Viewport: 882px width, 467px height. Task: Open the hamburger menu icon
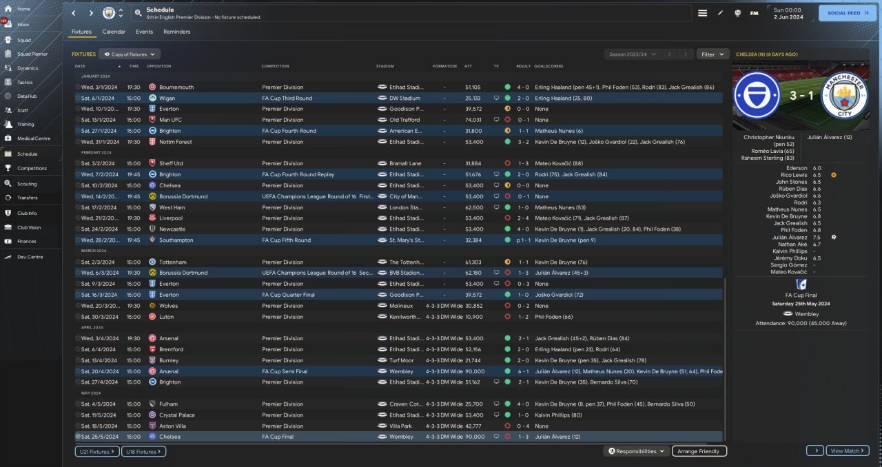702,13
